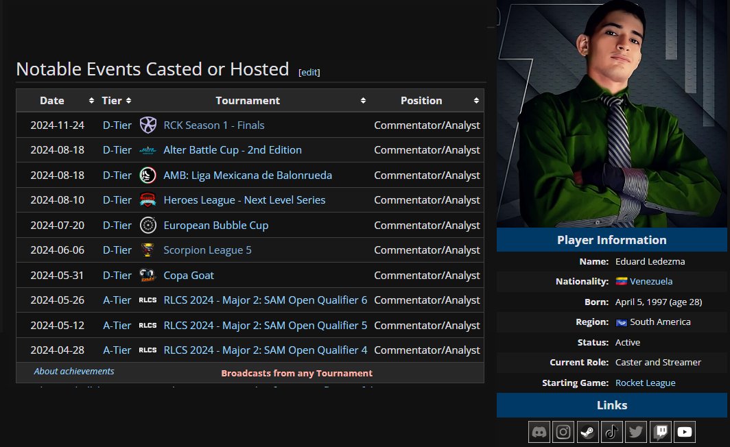Viewport: 730px width, 447px height.
Task: Click the Caster and Streamer role text
Action: point(658,363)
